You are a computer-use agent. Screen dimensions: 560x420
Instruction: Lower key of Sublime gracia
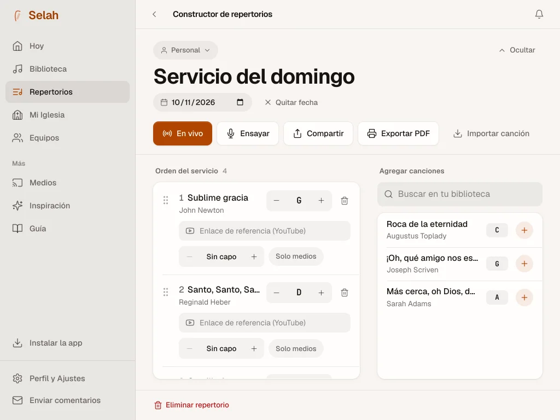coord(276,201)
